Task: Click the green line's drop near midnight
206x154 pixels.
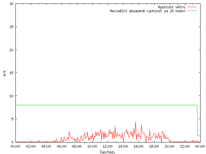Action: coord(197,121)
